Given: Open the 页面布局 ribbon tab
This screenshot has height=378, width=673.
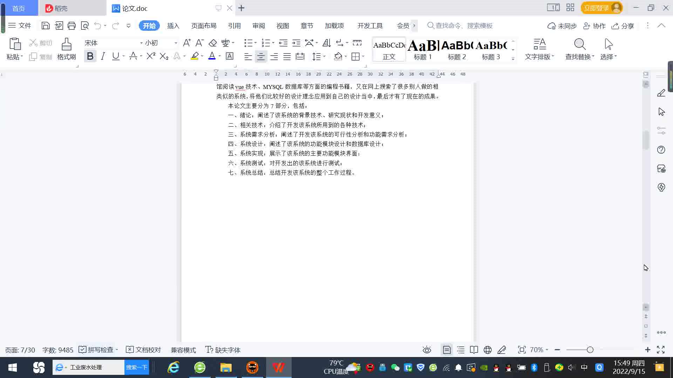Looking at the screenshot, I should [204, 26].
